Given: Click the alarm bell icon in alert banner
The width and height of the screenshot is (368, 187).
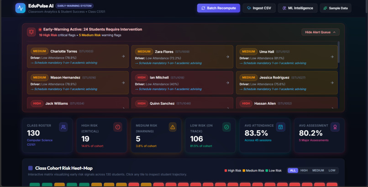Looking at the screenshot, I should coord(31,32).
